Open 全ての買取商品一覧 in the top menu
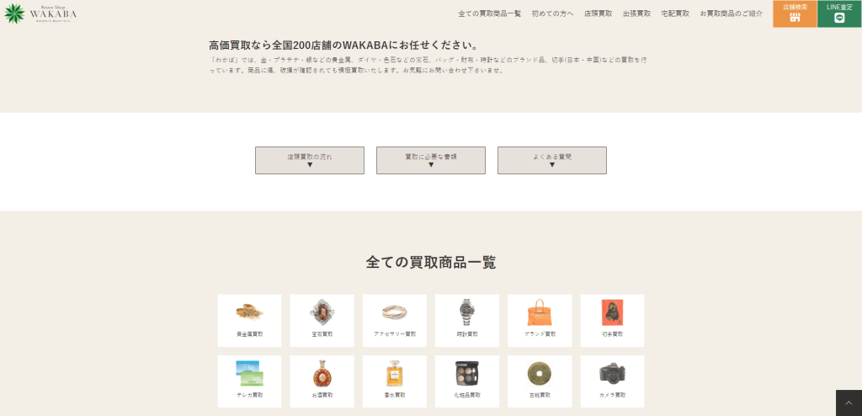862x416 pixels. [x=489, y=13]
